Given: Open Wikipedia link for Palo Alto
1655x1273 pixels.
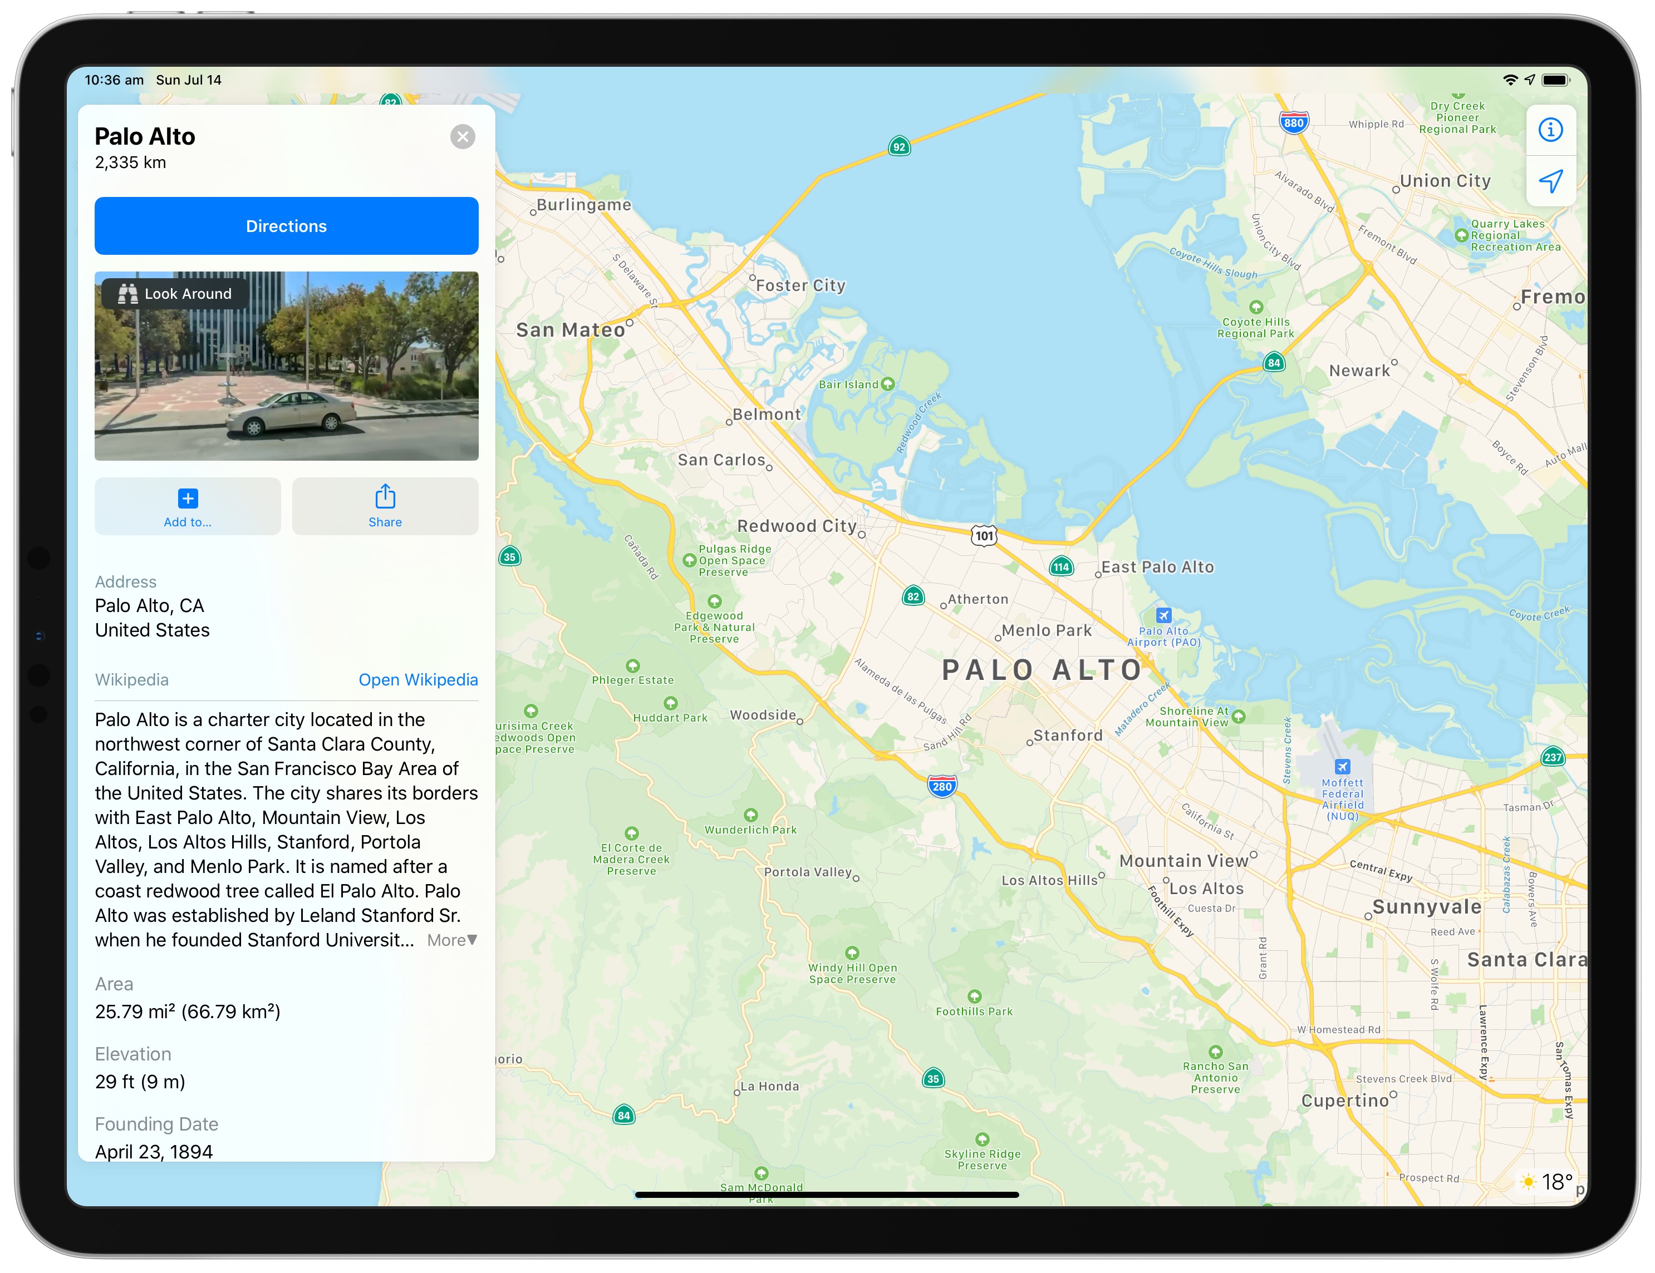Looking at the screenshot, I should click(x=418, y=680).
